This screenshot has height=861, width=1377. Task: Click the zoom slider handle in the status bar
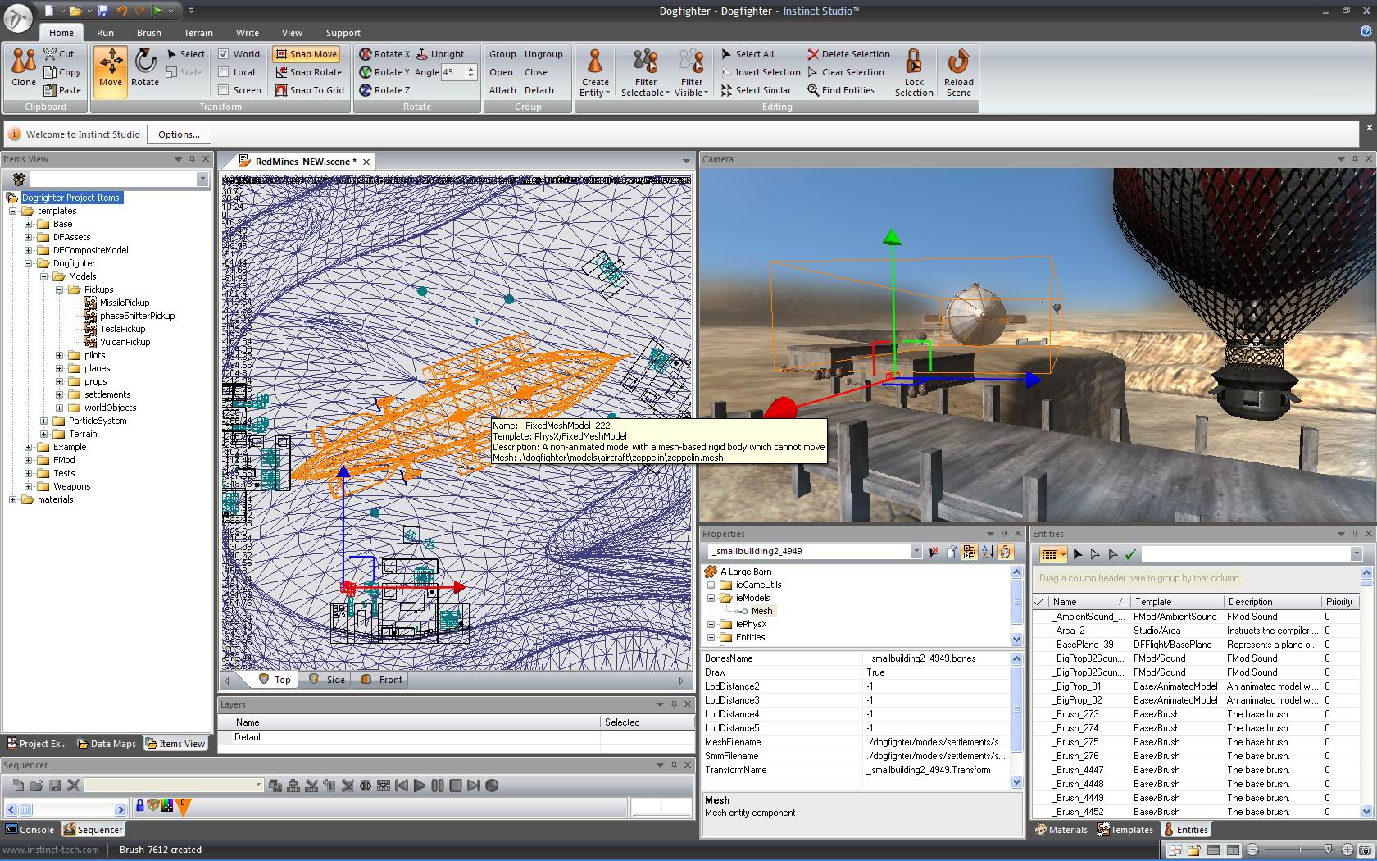coord(1328,850)
